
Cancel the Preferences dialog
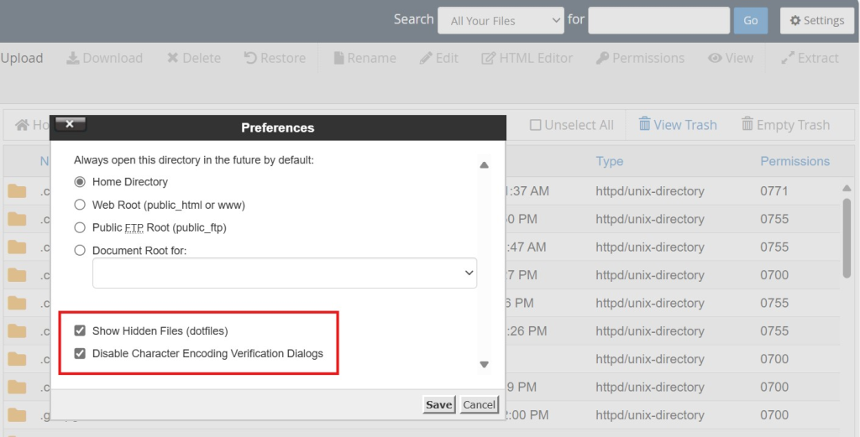pos(479,404)
